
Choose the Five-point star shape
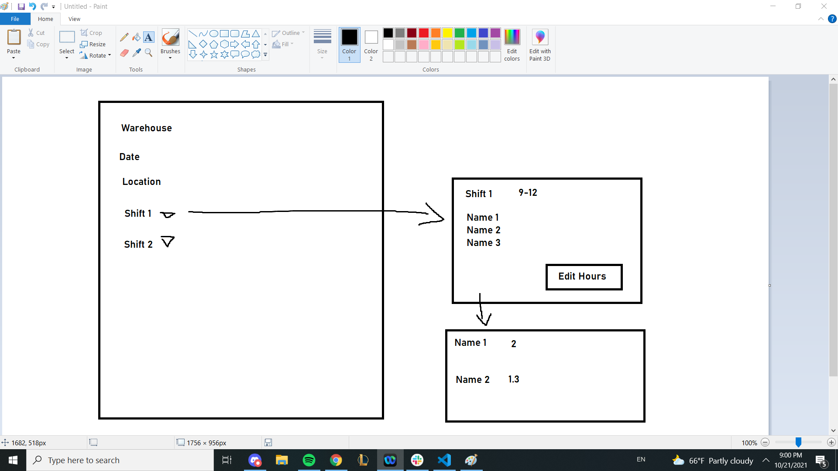pyautogui.click(x=213, y=55)
